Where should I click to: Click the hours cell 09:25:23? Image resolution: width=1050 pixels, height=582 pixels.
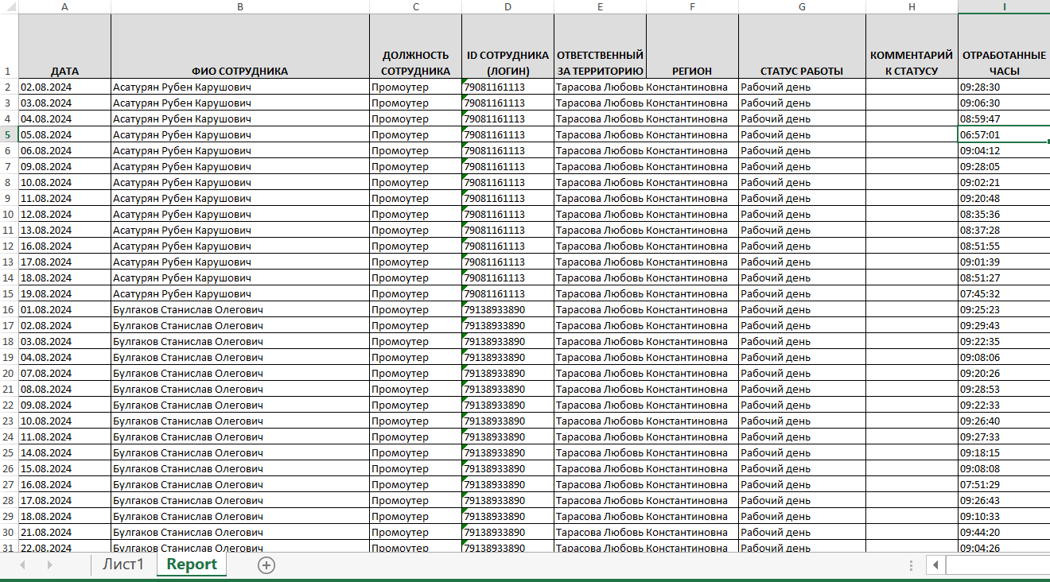(x=1004, y=309)
